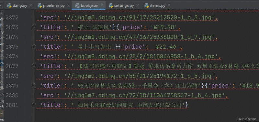This screenshot has width=259, height=122.
Task: Switch to the dang.py tab
Action: pos(19,5)
